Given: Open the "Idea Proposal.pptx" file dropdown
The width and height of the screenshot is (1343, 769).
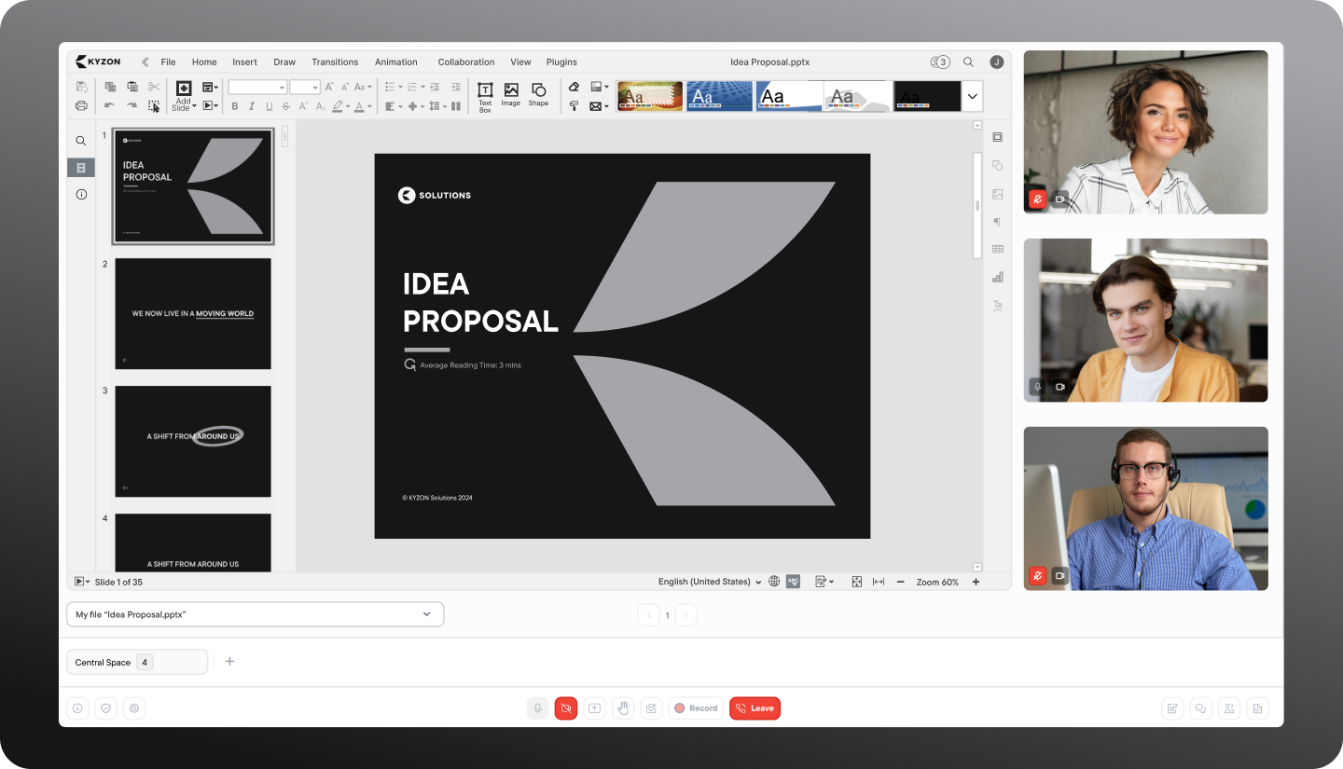Looking at the screenshot, I should (255, 614).
